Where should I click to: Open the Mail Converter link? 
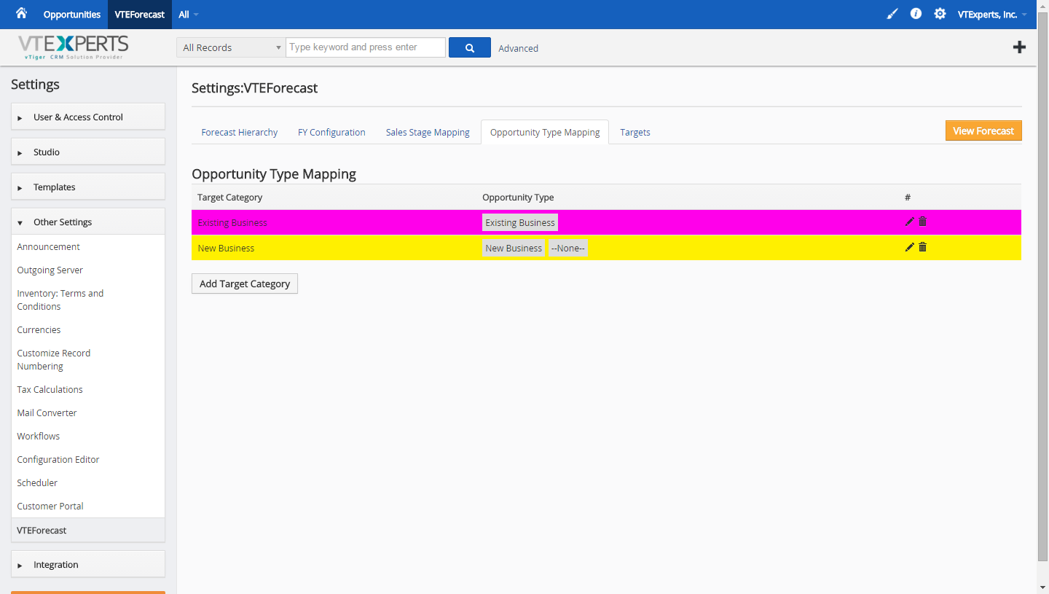click(x=47, y=413)
